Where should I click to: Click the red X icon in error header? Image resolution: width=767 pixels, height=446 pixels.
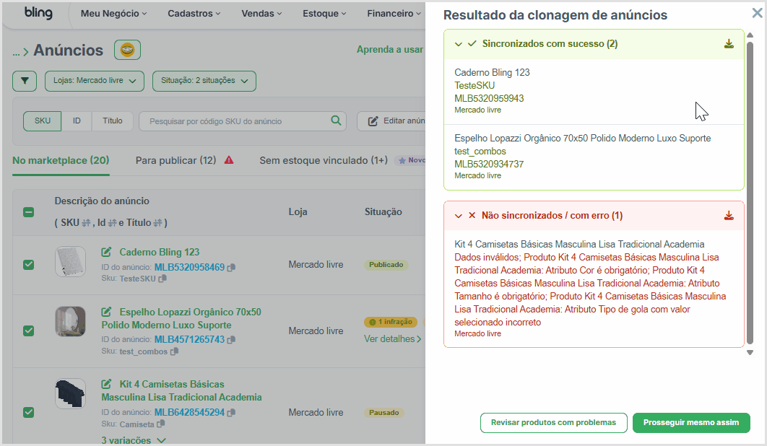[x=472, y=215]
